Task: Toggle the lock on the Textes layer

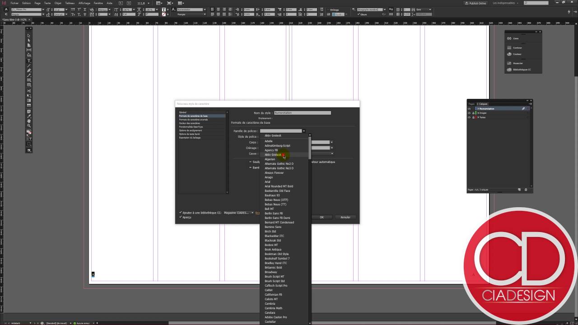Action: pyautogui.click(x=473, y=117)
